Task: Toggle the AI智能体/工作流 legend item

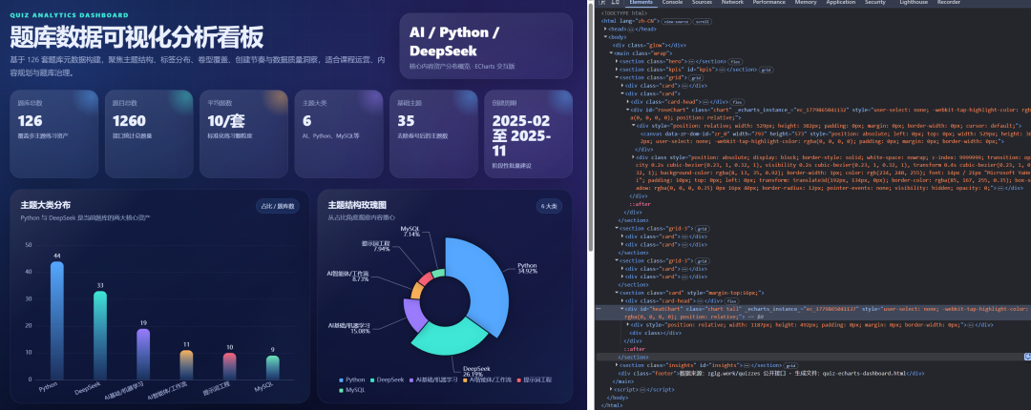Action: (x=487, y=379)
